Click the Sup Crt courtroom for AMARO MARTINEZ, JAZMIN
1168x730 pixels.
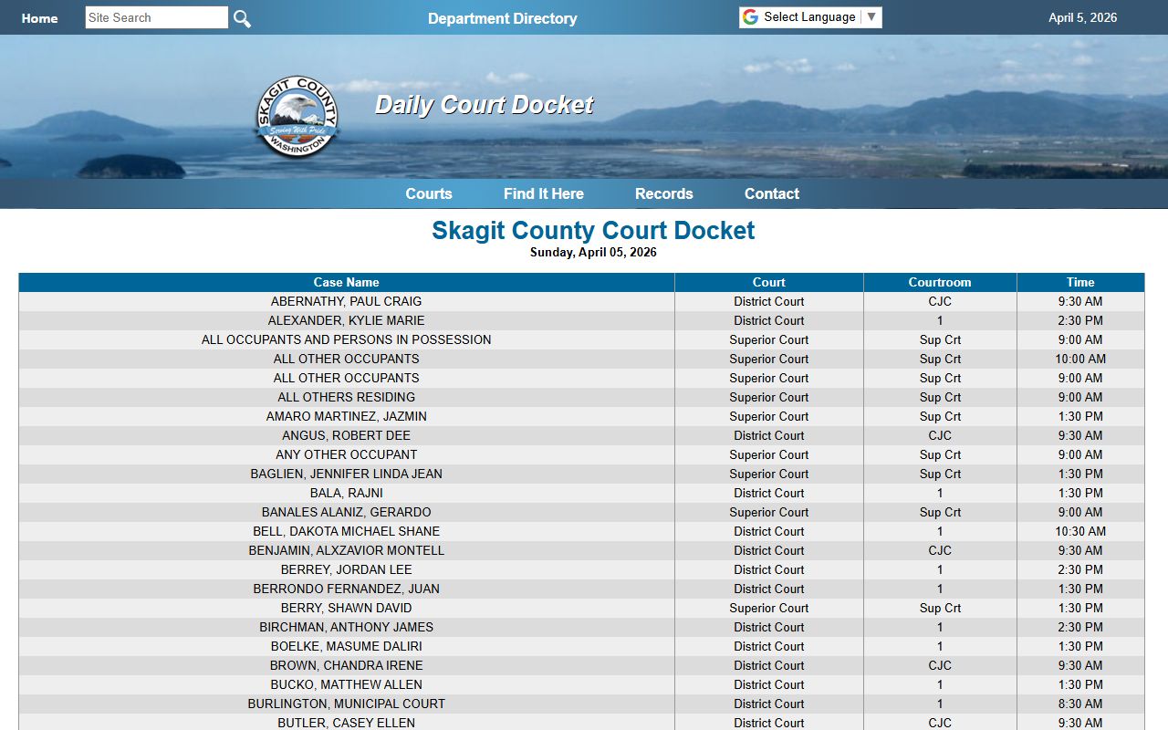[940, 416]
